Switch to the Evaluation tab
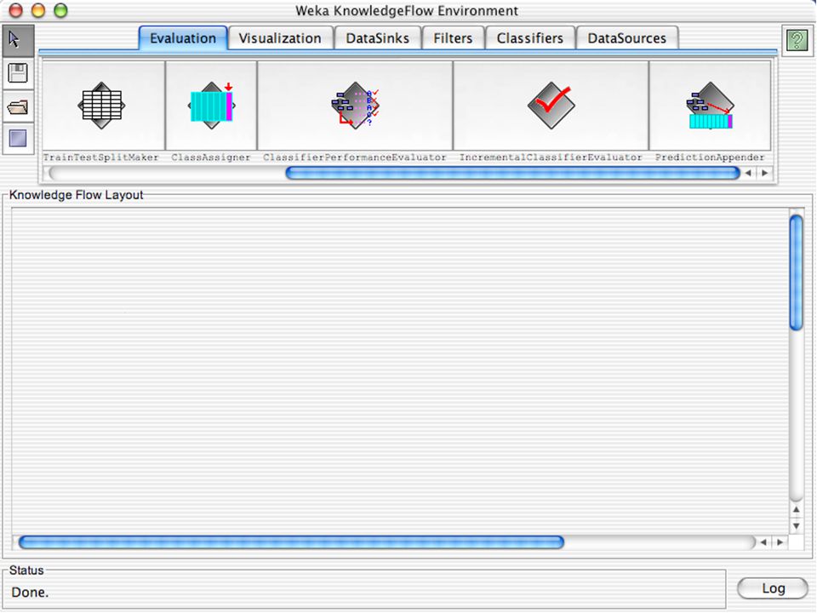 pyautogui.click(x=183, y=38)
